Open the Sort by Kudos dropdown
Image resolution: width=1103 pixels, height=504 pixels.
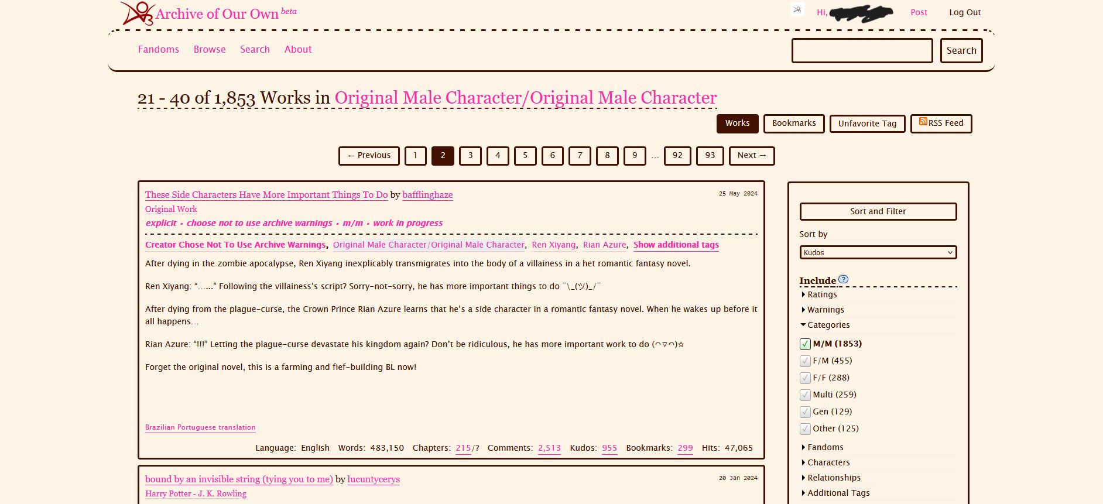pos(878,252)
